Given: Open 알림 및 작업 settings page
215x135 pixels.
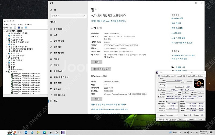Looking at the screenshot, I should (59, 41).
